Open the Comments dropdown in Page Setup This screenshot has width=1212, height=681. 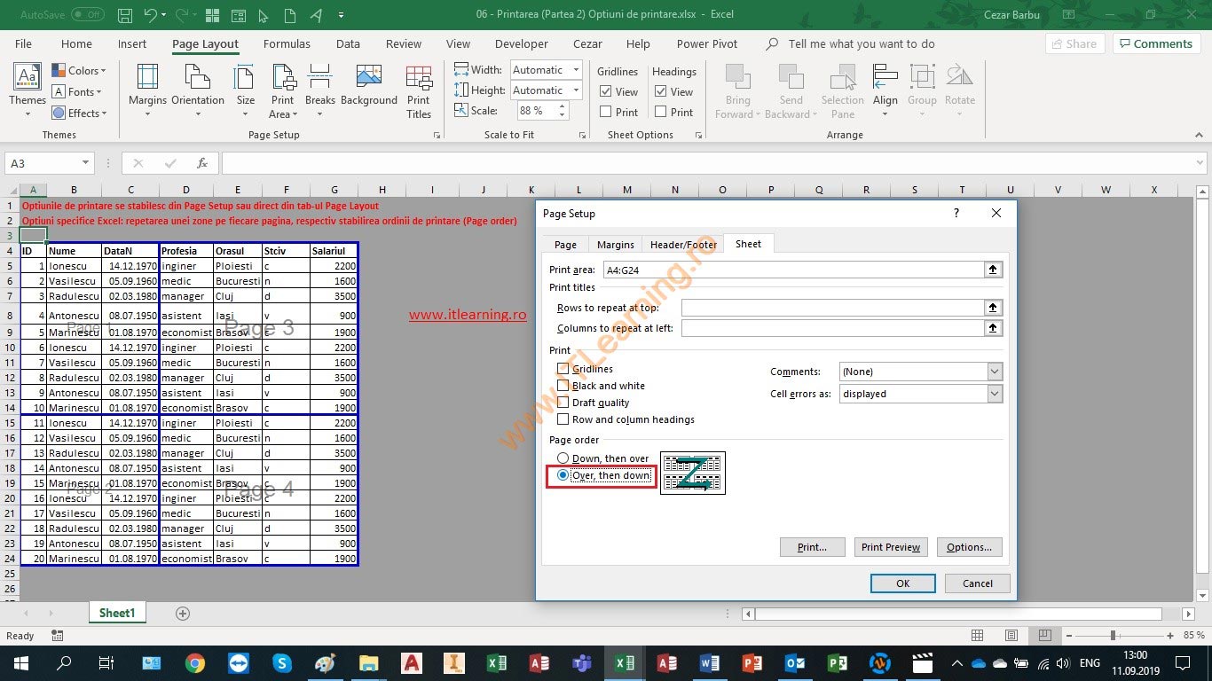(x=994, y=372)
